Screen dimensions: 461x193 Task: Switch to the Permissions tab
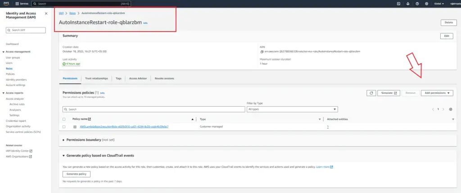coord(70,78)
